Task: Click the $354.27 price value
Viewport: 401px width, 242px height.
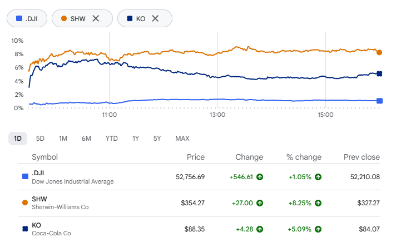Action: click(x=193, y=203)
